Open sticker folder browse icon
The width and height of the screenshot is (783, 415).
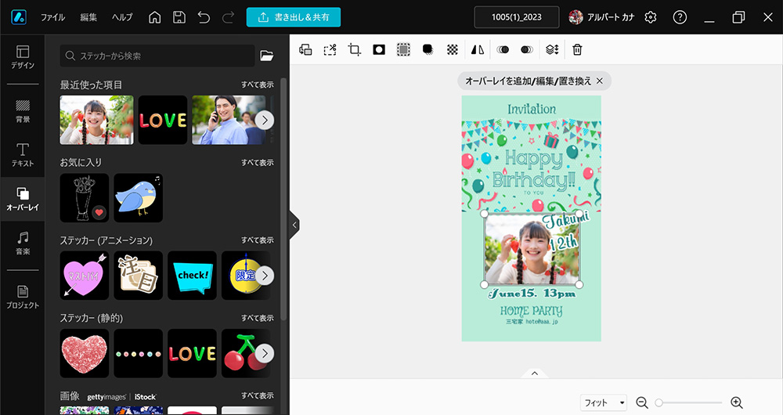point(267,56)
